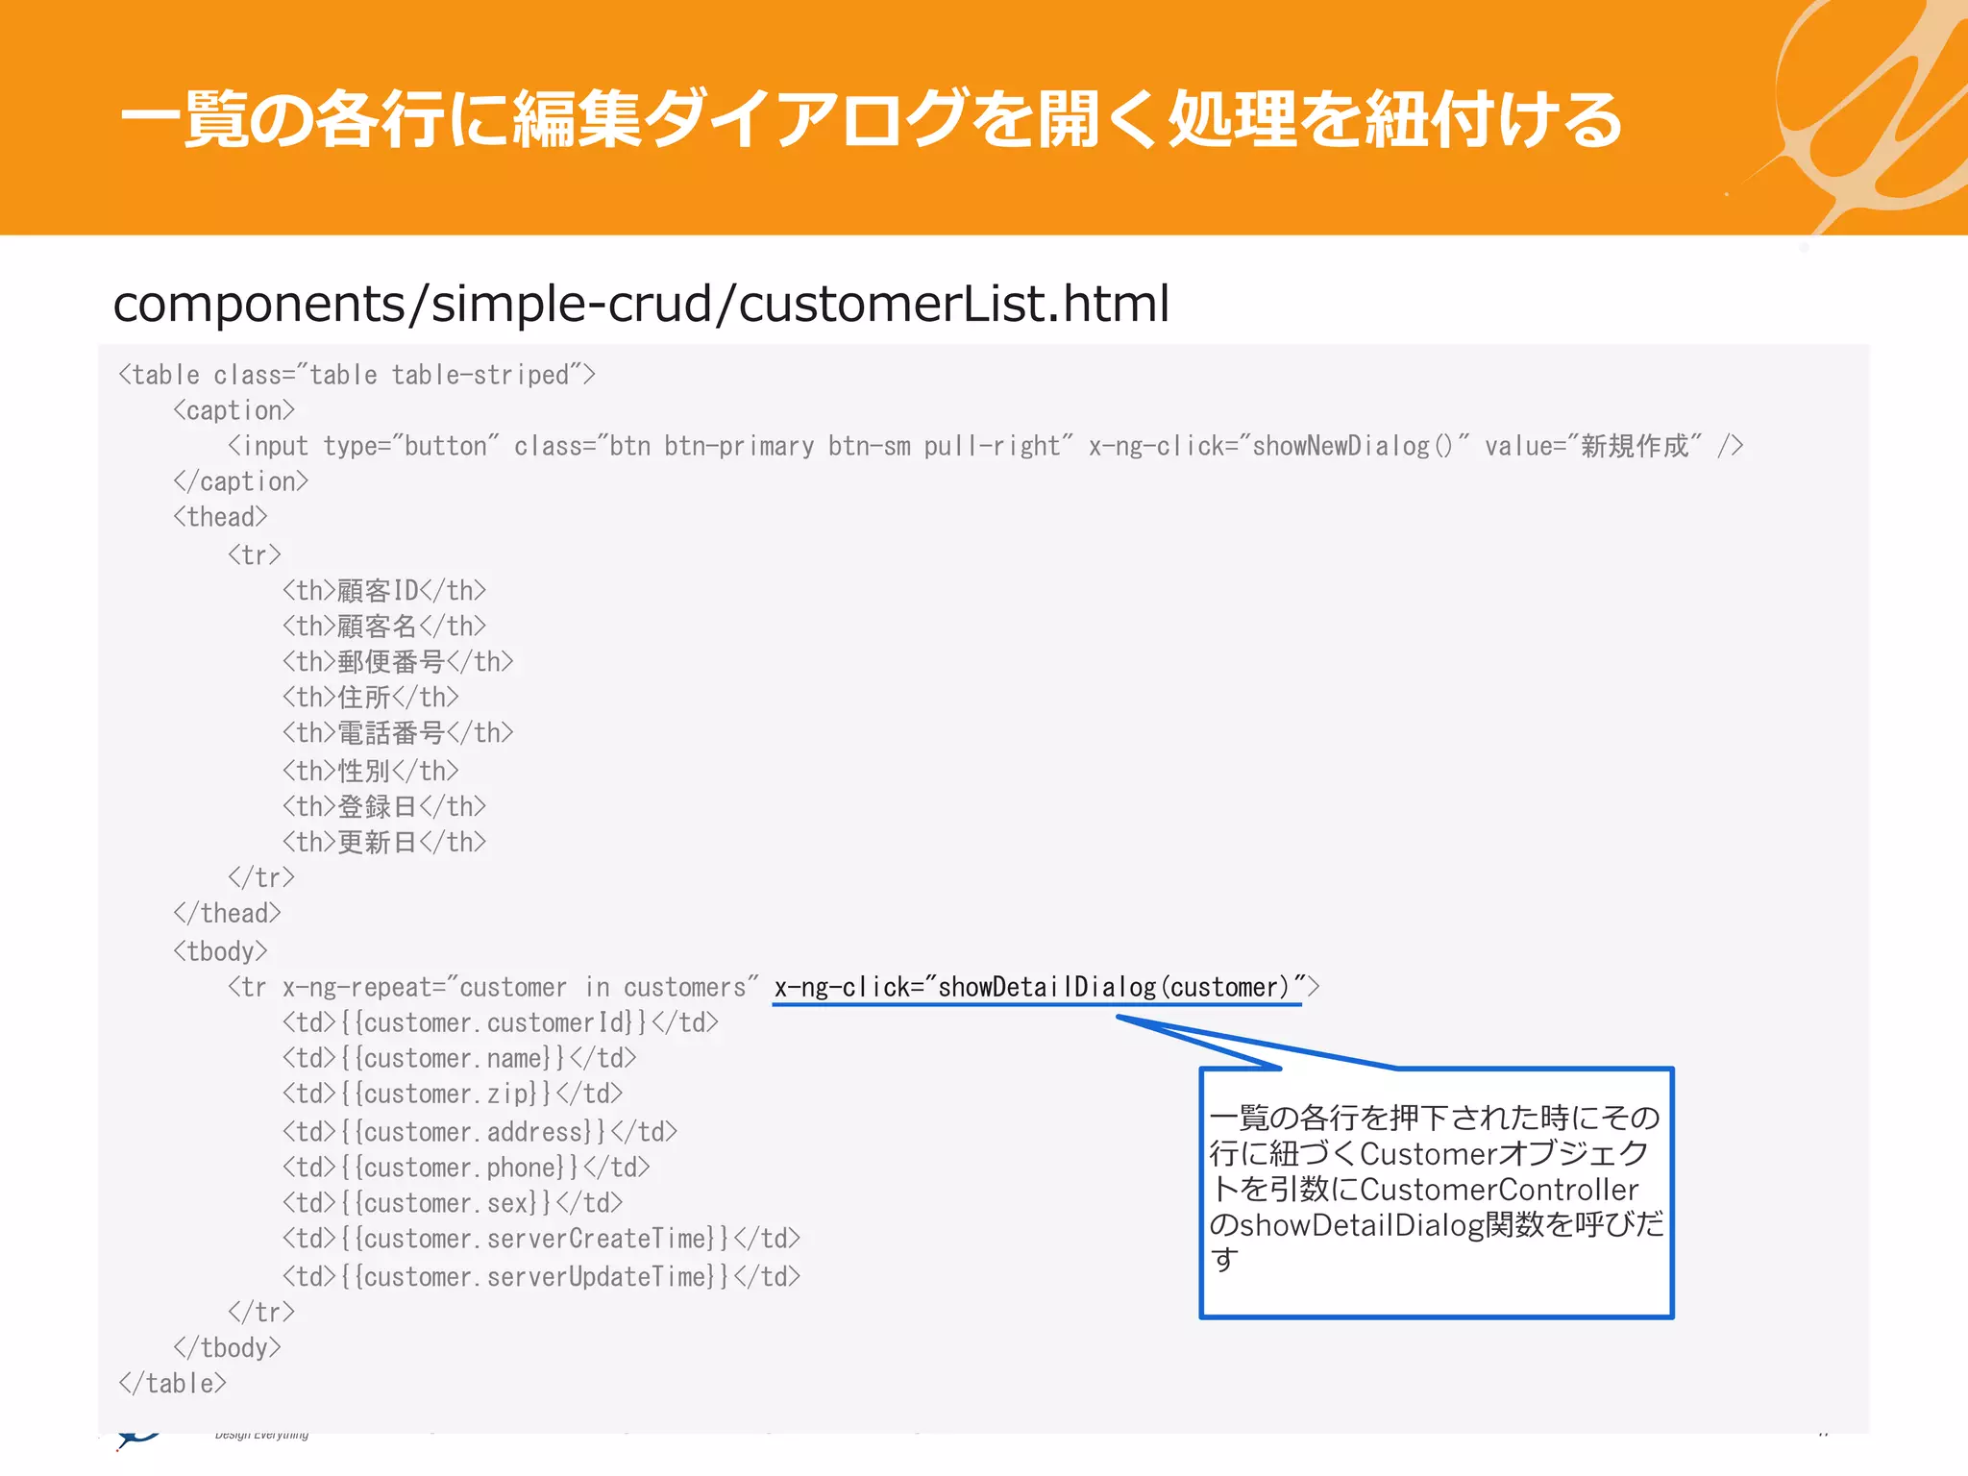Click the closing </caption> tag line
The width and height of the screenshot is (1968, 1476).
(240, 481)
